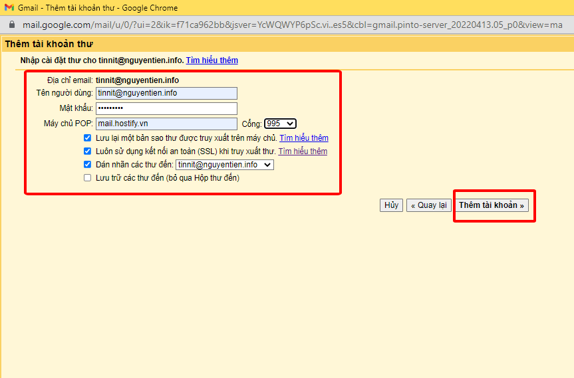The width and height of the screenshot is (574, 378).
Task: Open 'Tìm hiểu thêm' link in heading line
Action: [212, 60]
